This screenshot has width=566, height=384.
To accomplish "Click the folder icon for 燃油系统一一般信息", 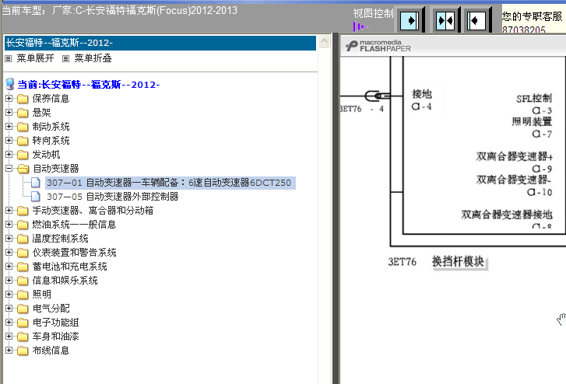I will point(23,225).
